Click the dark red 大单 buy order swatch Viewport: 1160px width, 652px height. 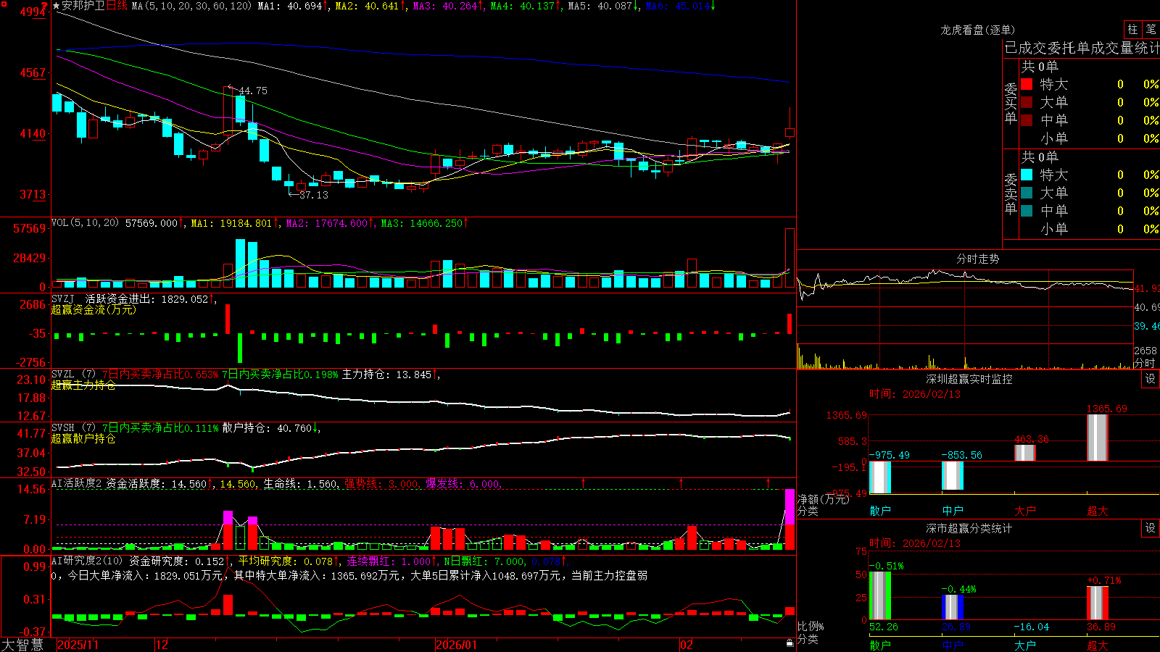[1027, 102]
